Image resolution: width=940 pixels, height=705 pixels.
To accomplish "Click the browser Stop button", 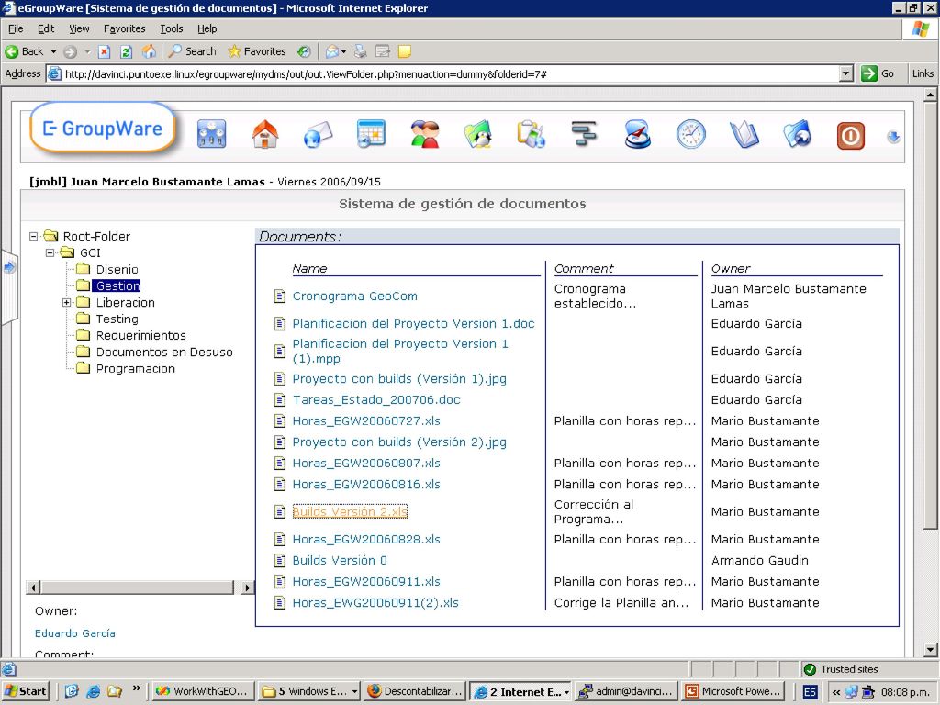I will [x=105, y=51].
